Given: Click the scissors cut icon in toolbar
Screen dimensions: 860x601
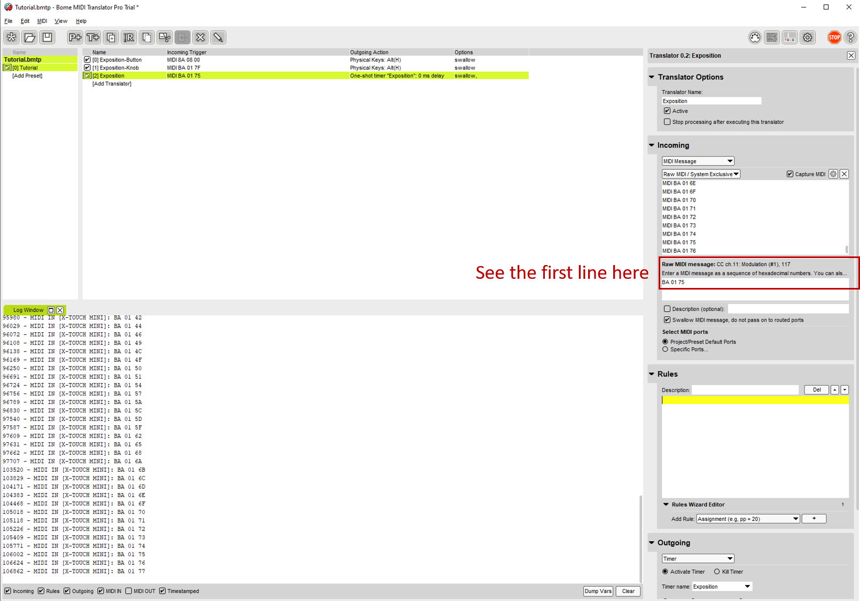Looking at the screenshot, I should (x=165, y=37).
